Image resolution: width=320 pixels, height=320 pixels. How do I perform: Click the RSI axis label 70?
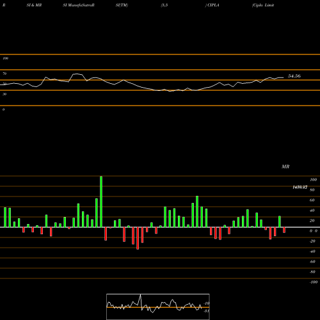click(x=4, y=74)
